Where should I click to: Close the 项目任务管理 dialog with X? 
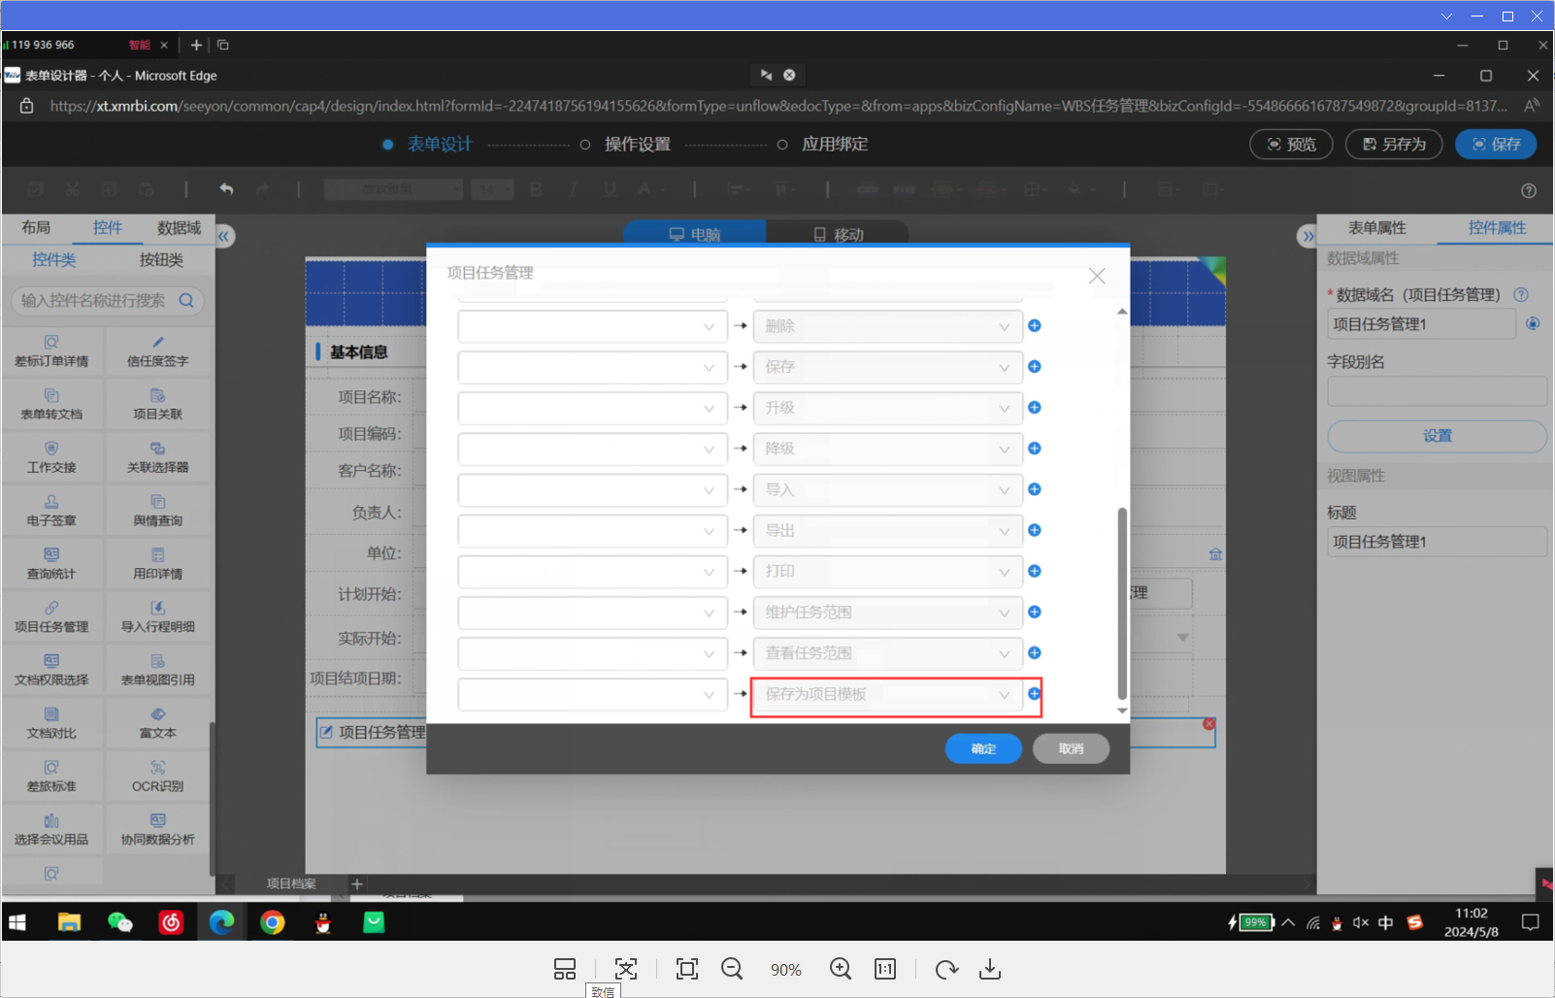tap(1097, 276)
